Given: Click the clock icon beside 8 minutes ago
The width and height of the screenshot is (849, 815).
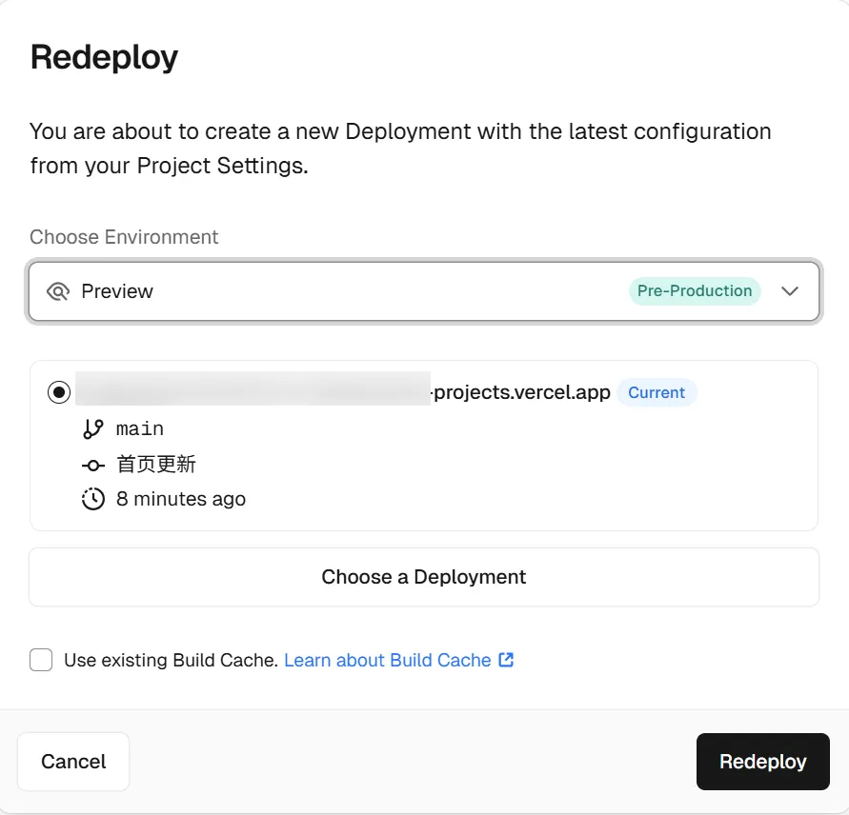Looking at the screenshot, I should (x=92, y=499).
